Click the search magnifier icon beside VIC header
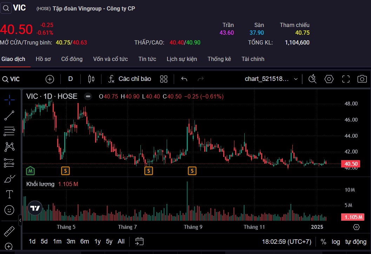371x254 pixels. [6, 8]
